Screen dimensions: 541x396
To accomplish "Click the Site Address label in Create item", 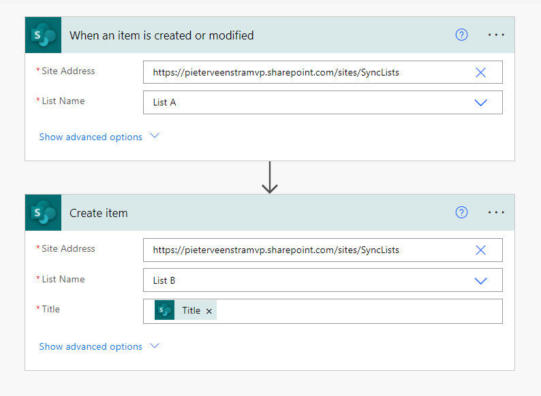I will click(x=68, y=248).
